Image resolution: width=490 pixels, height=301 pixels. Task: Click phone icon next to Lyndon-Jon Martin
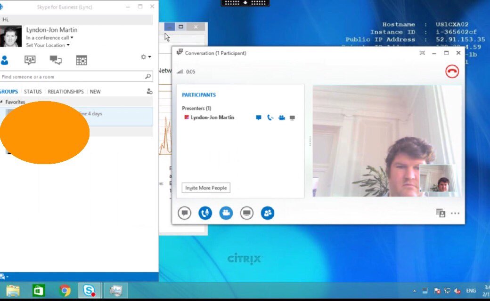click(270, 118)
